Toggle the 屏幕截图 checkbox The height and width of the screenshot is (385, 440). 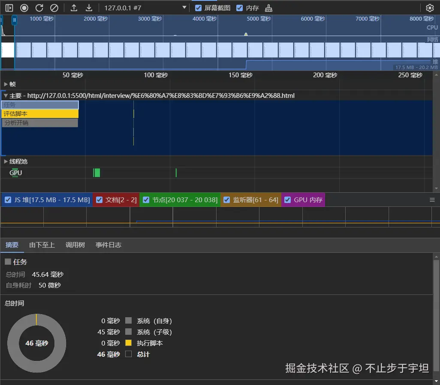(x=198, y=8)
